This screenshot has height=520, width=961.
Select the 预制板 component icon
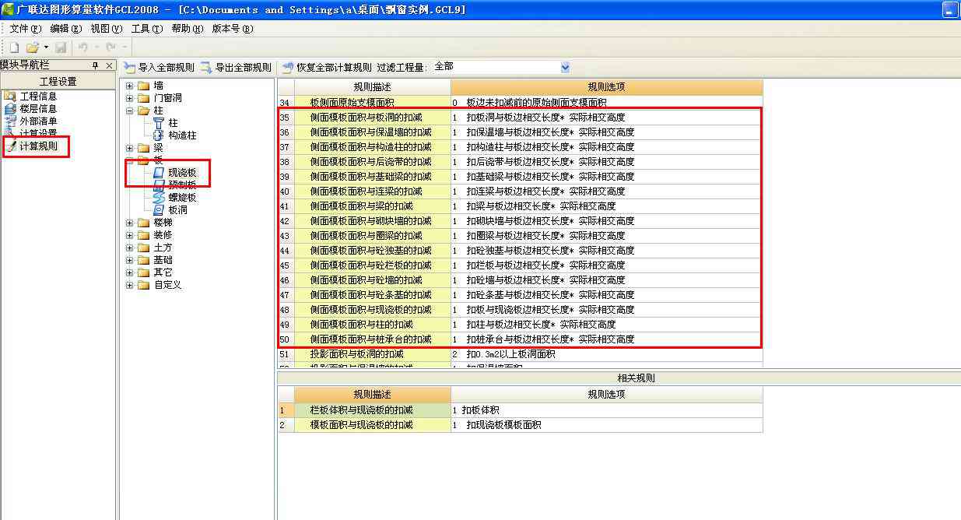pos(159,185)
